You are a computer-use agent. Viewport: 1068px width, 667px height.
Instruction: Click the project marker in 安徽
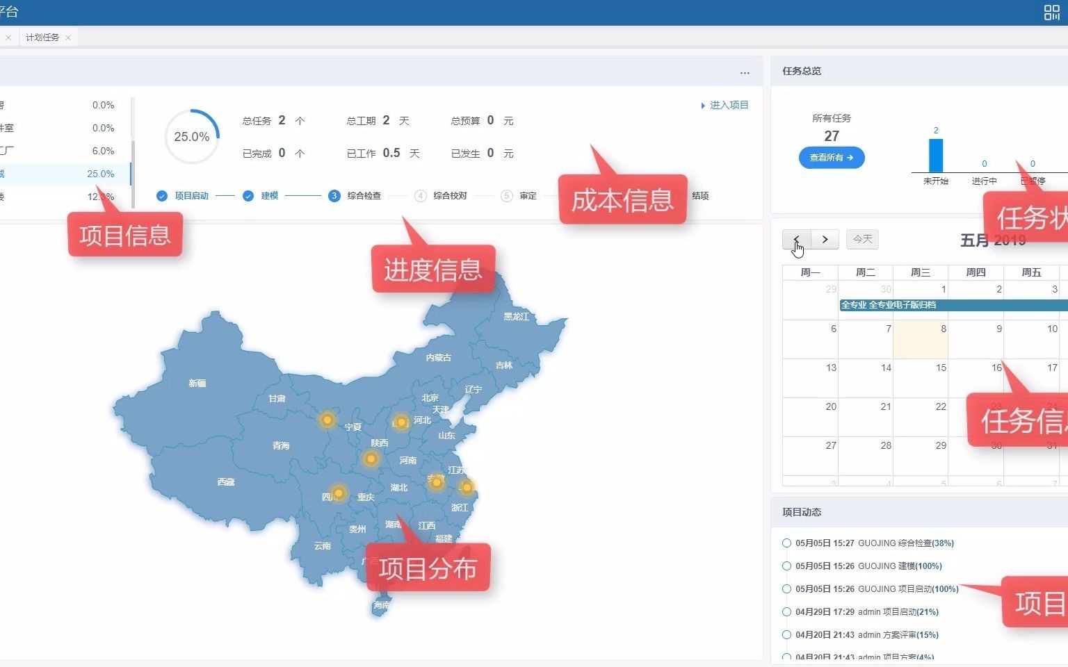coord(437,481)
